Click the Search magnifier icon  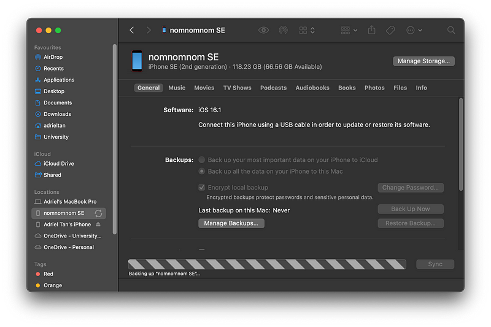click(x=451, y=30)
